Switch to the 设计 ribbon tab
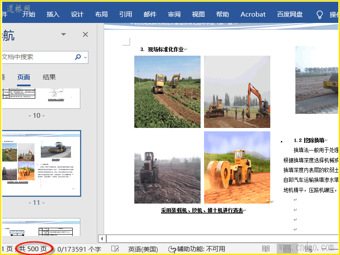 (x=77, y=14)
